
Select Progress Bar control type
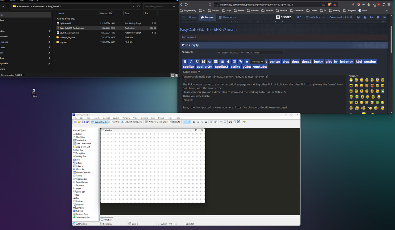point(80,179)
